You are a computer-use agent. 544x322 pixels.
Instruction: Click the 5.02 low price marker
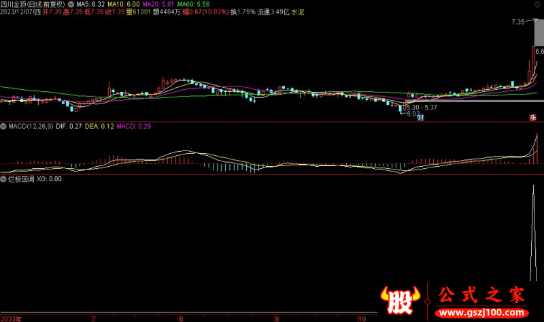click(413, 114)
